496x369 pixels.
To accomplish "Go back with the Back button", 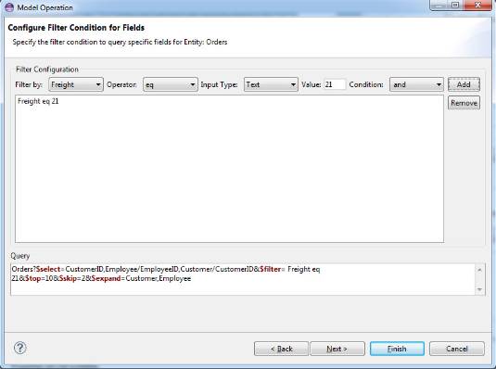I will [x=281, y=349].
